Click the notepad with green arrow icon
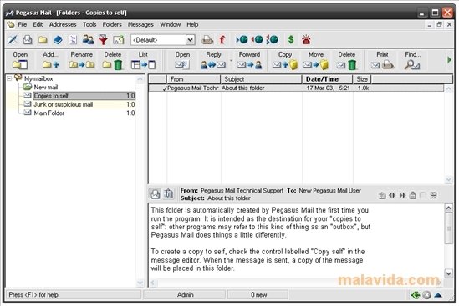 119,39
